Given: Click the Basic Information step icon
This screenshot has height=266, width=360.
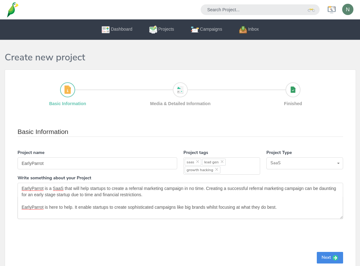Looking at the screenshot, I should point(68,90).
